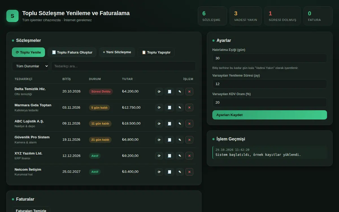Edit the Marmara Gıda Toptan contract
339x212 pixels.
coord(180,107)
